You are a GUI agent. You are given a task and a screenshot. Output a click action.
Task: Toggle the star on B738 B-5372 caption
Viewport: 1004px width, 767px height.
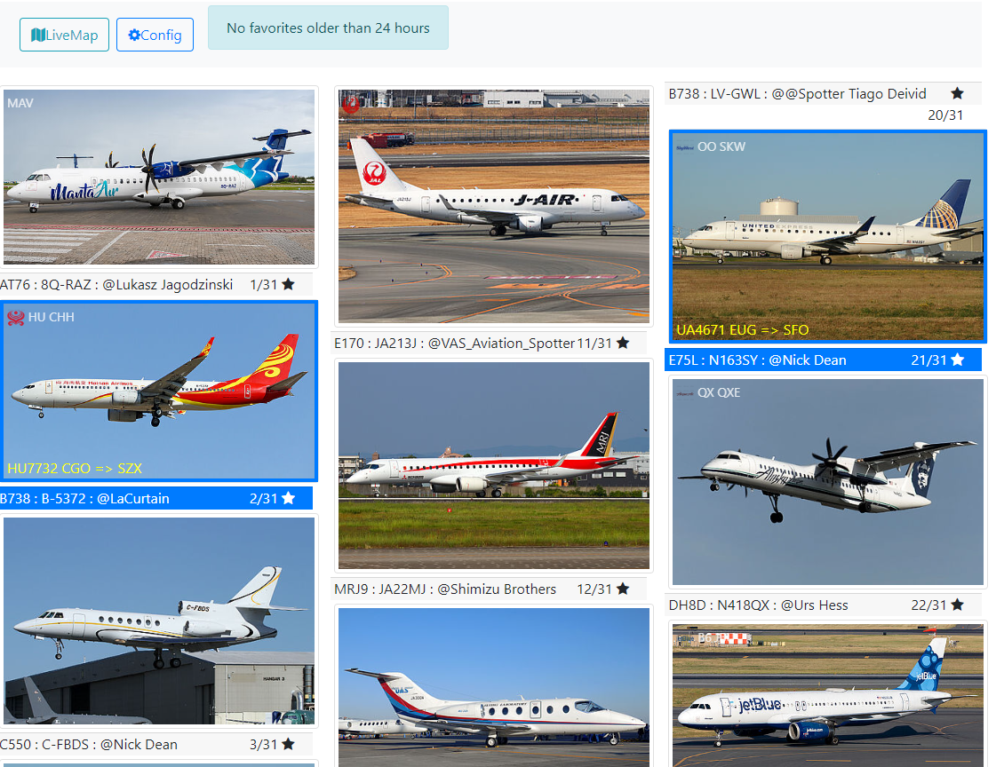[x=288, y=498]
